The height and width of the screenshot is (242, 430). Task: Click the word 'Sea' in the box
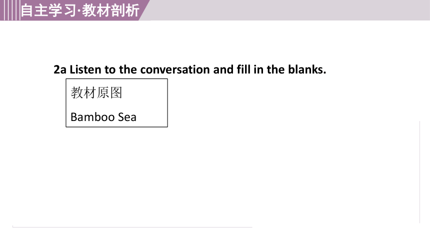point(127,117)
